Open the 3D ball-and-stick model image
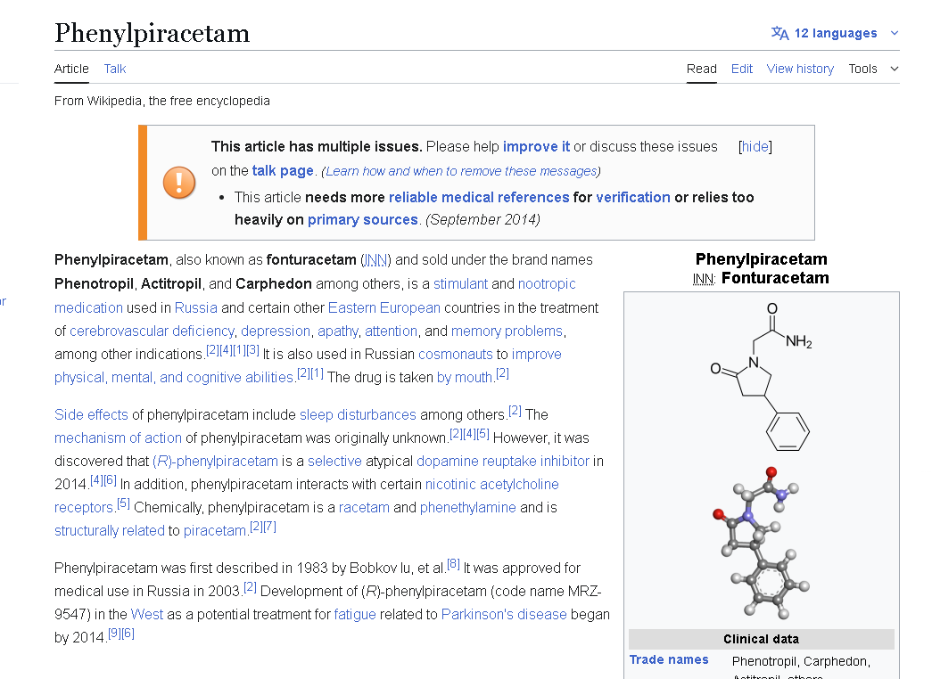The image size is (932, 679). (x=761, y=542)
